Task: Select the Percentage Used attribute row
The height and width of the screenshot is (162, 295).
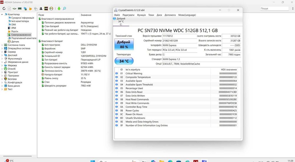Action: [x=176, y=88]
